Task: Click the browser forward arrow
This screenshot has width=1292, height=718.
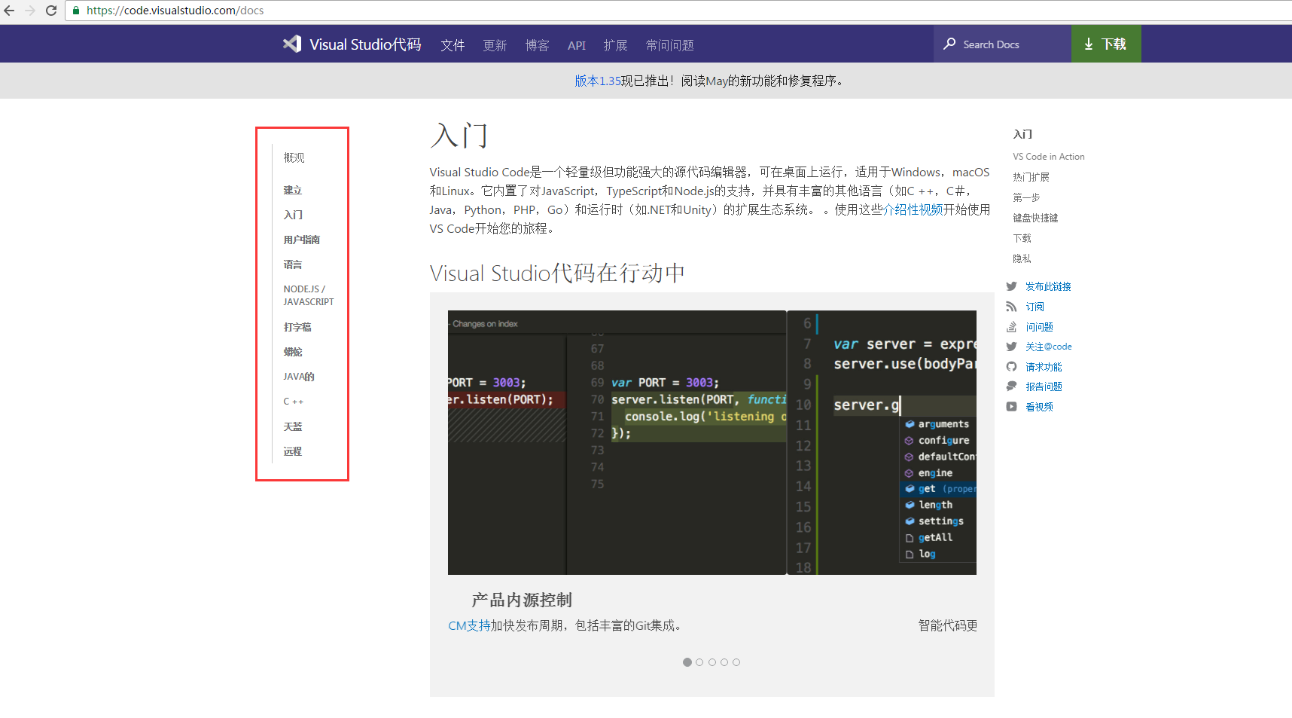Action: [30, 11]
